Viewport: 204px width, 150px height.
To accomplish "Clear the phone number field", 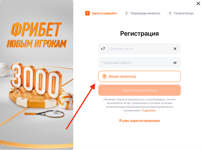I will tap(175, 49).
